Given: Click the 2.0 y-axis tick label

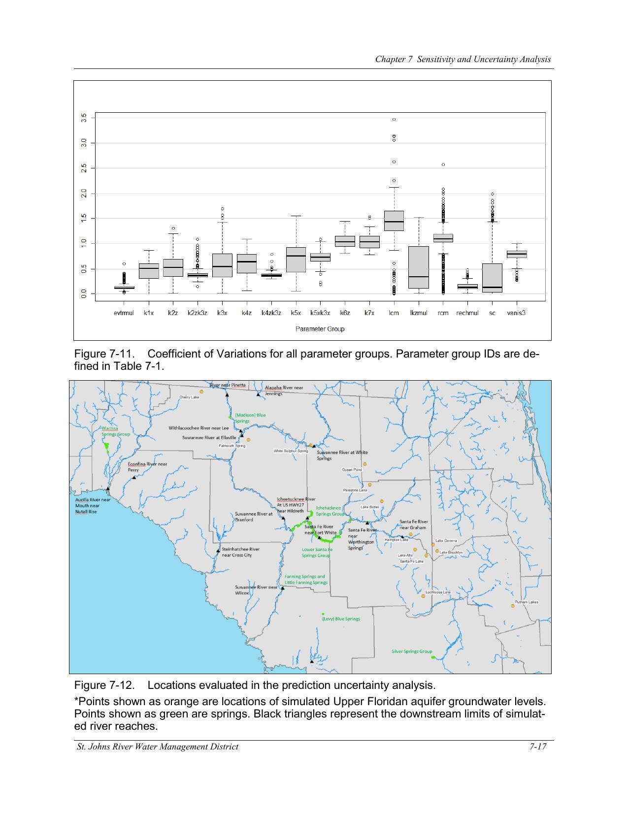Looking at the screenshot, I should tap(84, 194).
